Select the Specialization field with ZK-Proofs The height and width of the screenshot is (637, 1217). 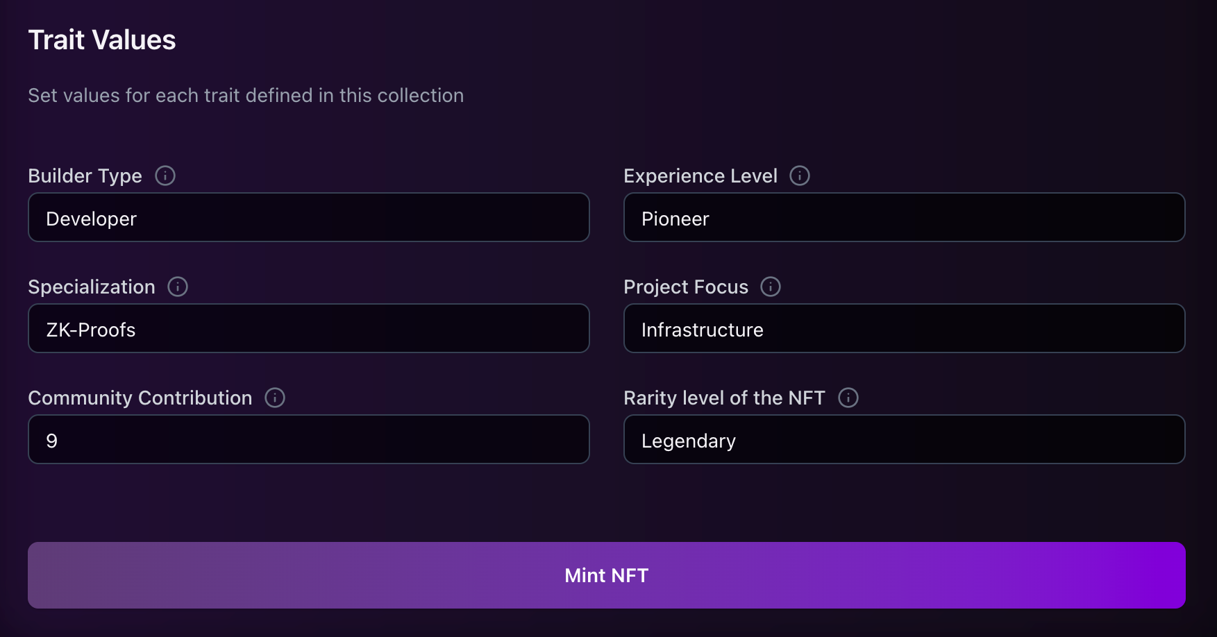pos(308,329)
